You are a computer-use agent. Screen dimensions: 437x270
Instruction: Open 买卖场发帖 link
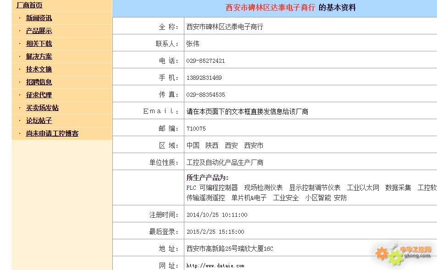coord(42,108)
